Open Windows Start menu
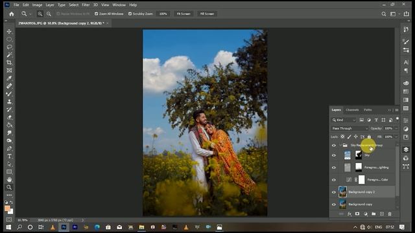The width and height of the screenshot is (415, 233). (8, 227)
